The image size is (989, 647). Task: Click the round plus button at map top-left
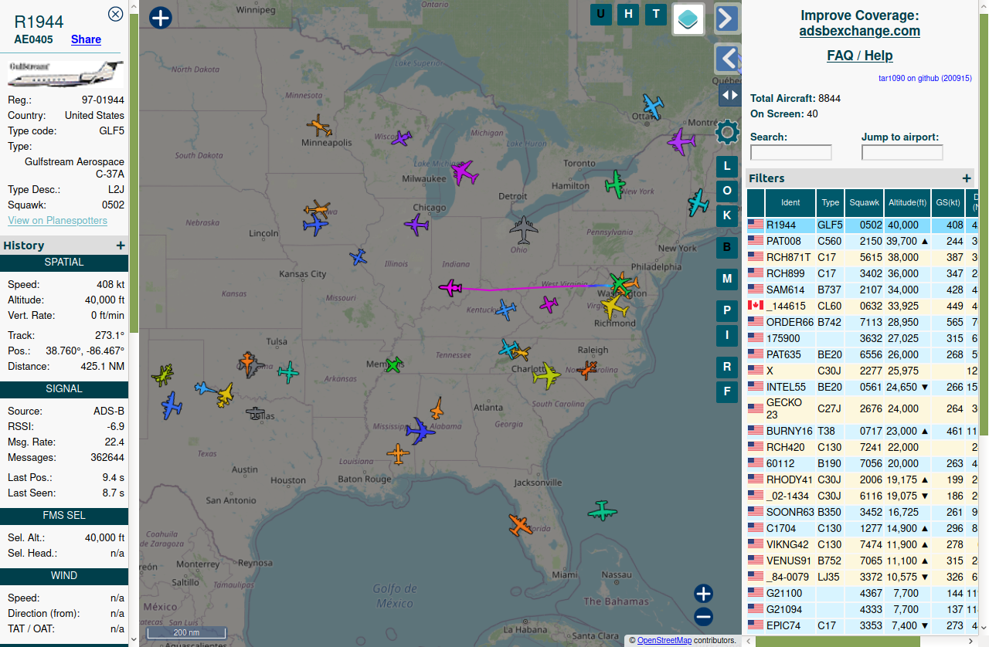(x=160, y=18)
